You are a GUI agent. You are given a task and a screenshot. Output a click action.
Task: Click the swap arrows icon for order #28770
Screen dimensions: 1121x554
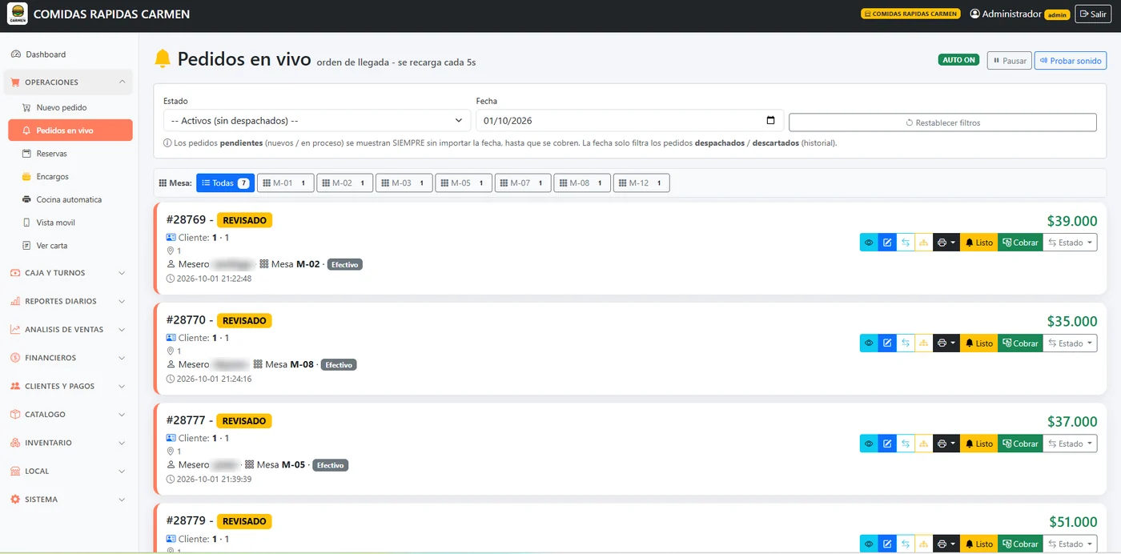pos(906,343)
